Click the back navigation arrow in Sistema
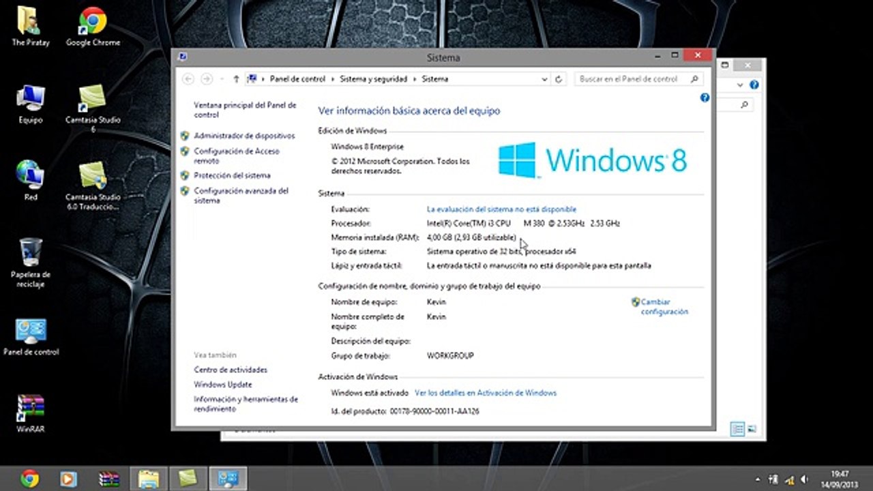Image resolution: width=873 pixels, height=491 pixels. 189,79
